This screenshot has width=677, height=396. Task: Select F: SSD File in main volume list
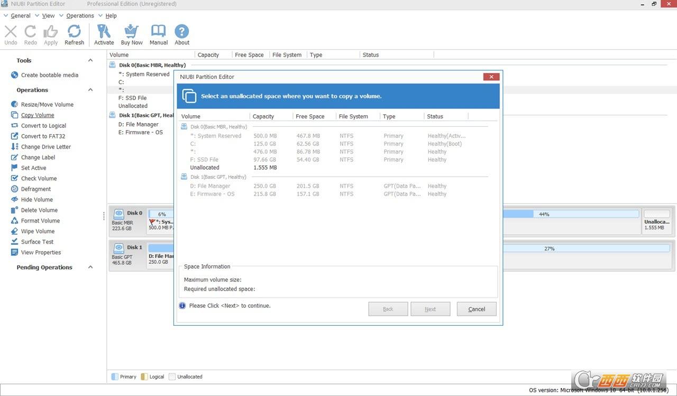(133, 98)
